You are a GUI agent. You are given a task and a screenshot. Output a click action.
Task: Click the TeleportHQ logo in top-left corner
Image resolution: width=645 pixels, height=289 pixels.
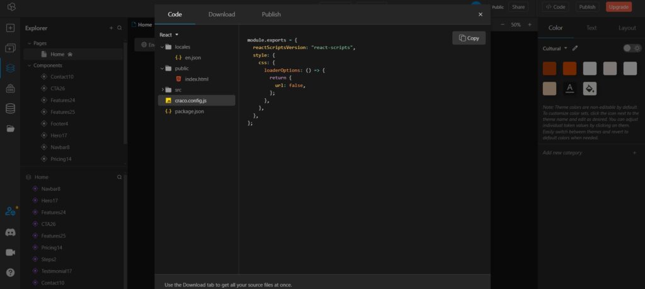click(11, 6)
